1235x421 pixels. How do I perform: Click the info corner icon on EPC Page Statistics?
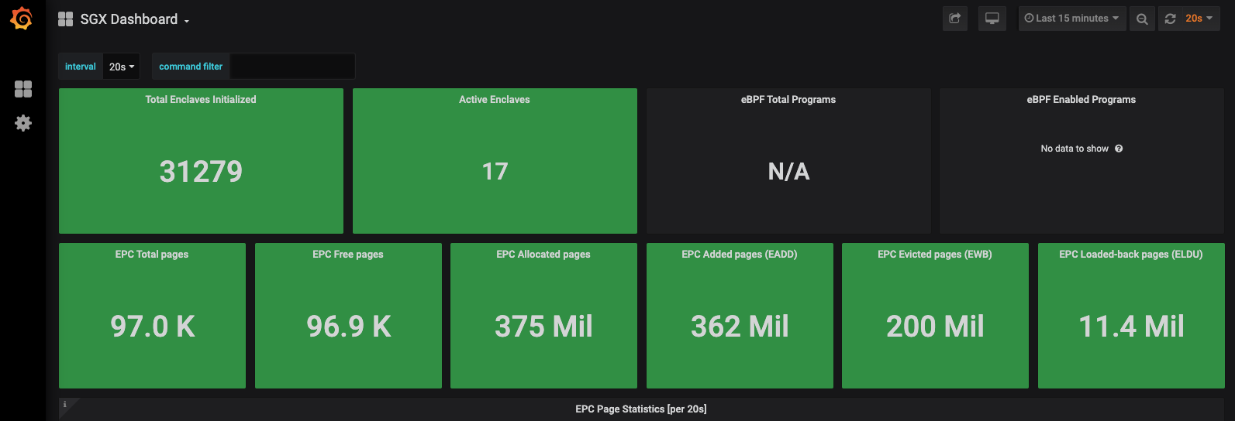point(65,404)
